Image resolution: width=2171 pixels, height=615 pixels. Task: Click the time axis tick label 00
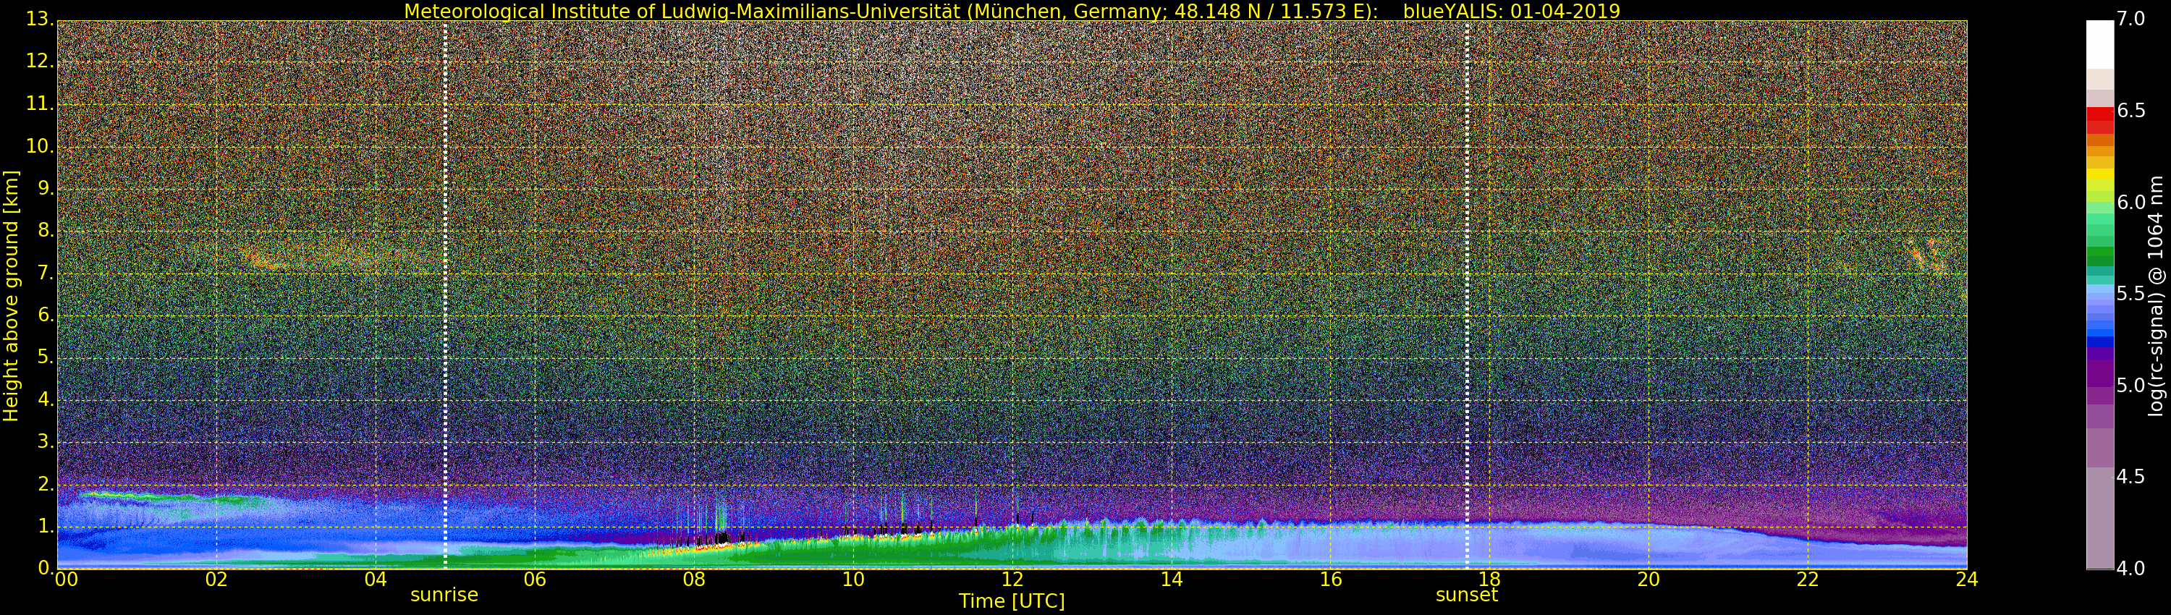67,580
